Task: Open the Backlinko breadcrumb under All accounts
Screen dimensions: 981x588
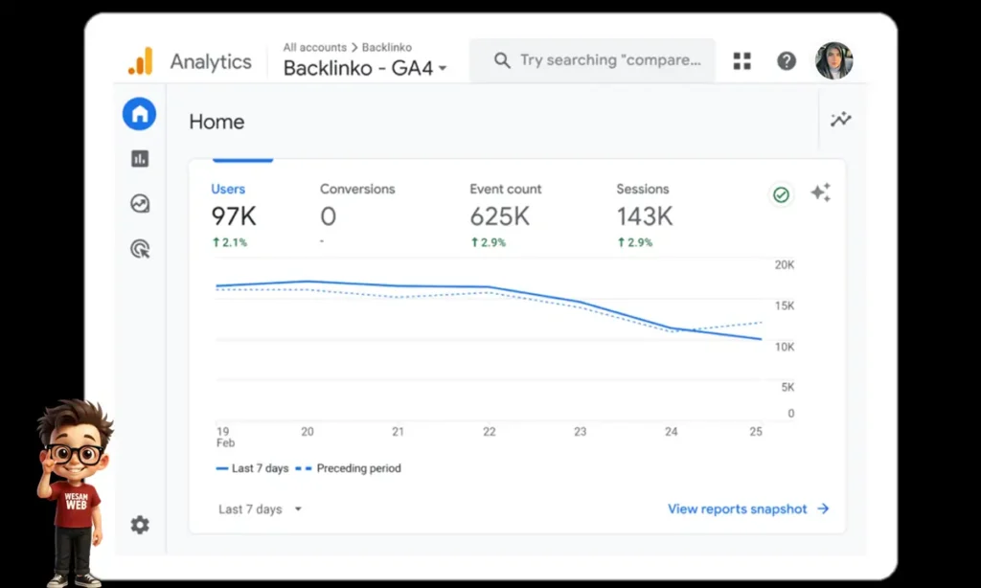Action: 387,47
